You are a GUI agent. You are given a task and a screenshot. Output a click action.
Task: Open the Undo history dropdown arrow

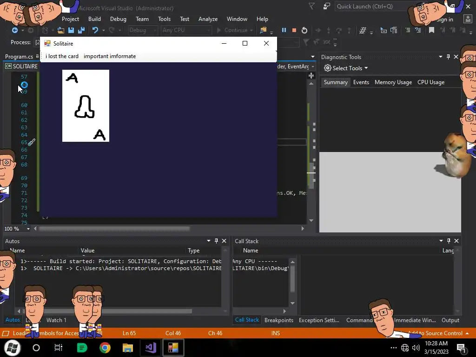[104, 30]
